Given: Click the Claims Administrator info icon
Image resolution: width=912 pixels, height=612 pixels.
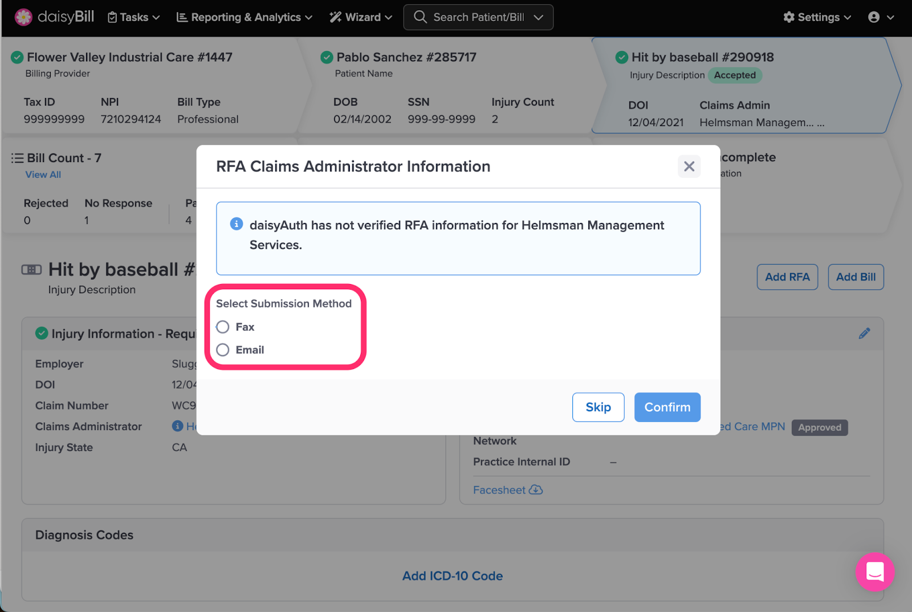Looking at the screenshot, I should [x=178, y=426].
